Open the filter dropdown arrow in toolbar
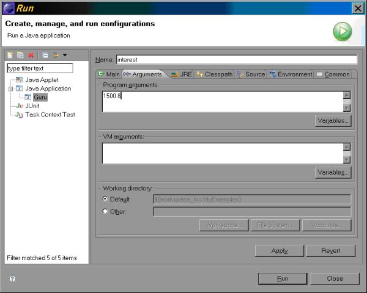 click(65, 55)
